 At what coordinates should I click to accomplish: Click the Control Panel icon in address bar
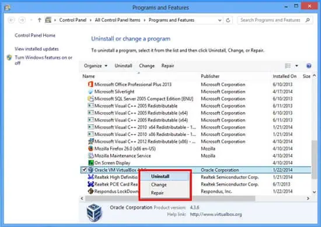click(48, 20)
